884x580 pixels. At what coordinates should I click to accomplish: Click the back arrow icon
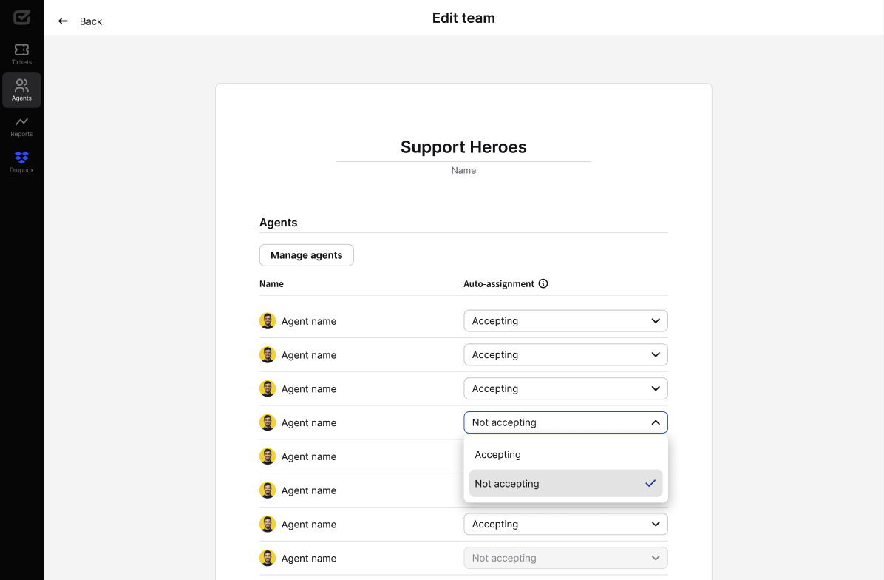63,21
